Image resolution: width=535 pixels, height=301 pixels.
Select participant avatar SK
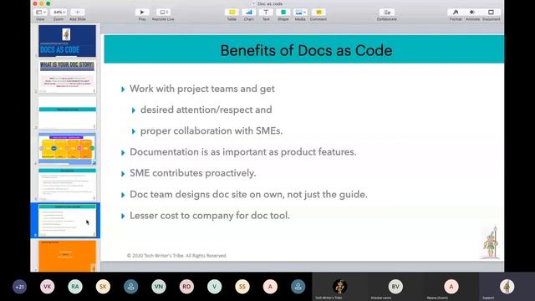click(103, 287)
